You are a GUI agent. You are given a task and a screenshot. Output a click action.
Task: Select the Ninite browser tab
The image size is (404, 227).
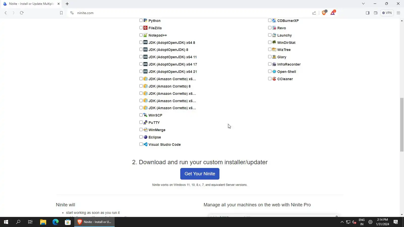tap(31, 4)
